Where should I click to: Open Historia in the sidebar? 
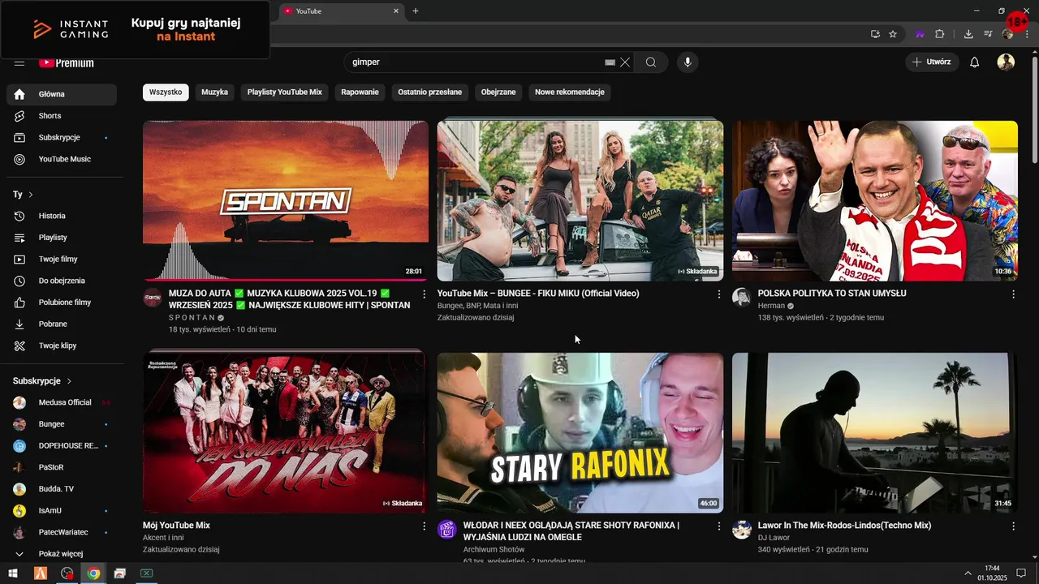pyautogui.click(x=62, y=216)
